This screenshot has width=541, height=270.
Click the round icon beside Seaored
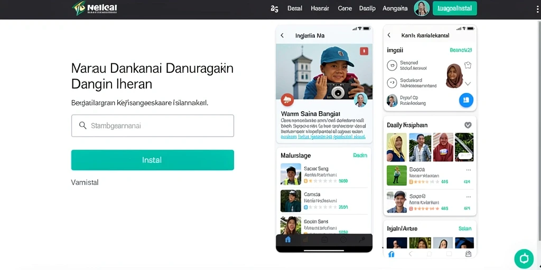(392, 65)
